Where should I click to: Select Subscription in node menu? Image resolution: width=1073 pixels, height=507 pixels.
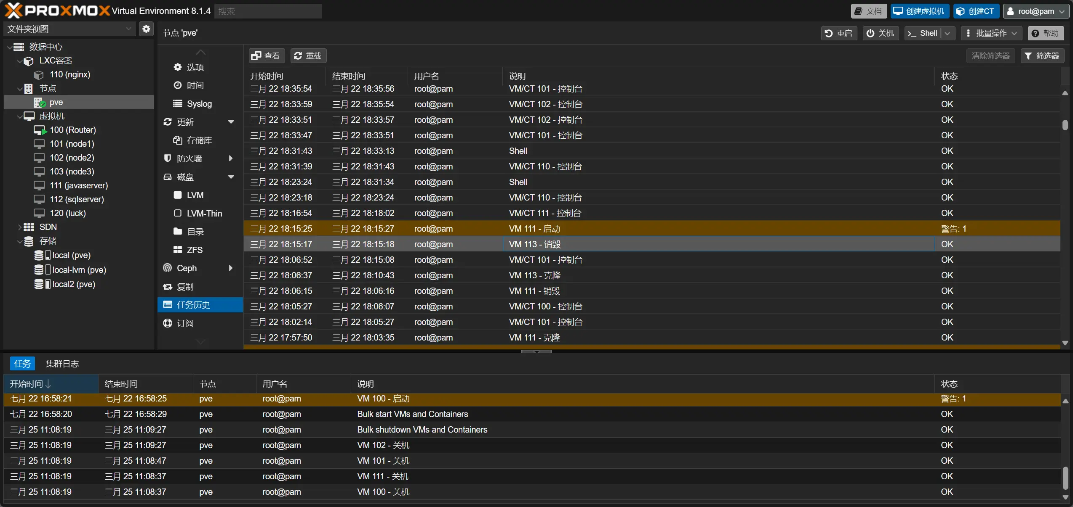pos(185,323)
